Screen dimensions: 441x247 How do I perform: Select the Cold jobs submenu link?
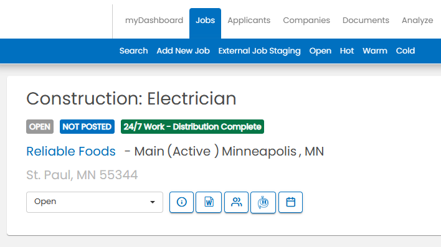pos(405,51)
